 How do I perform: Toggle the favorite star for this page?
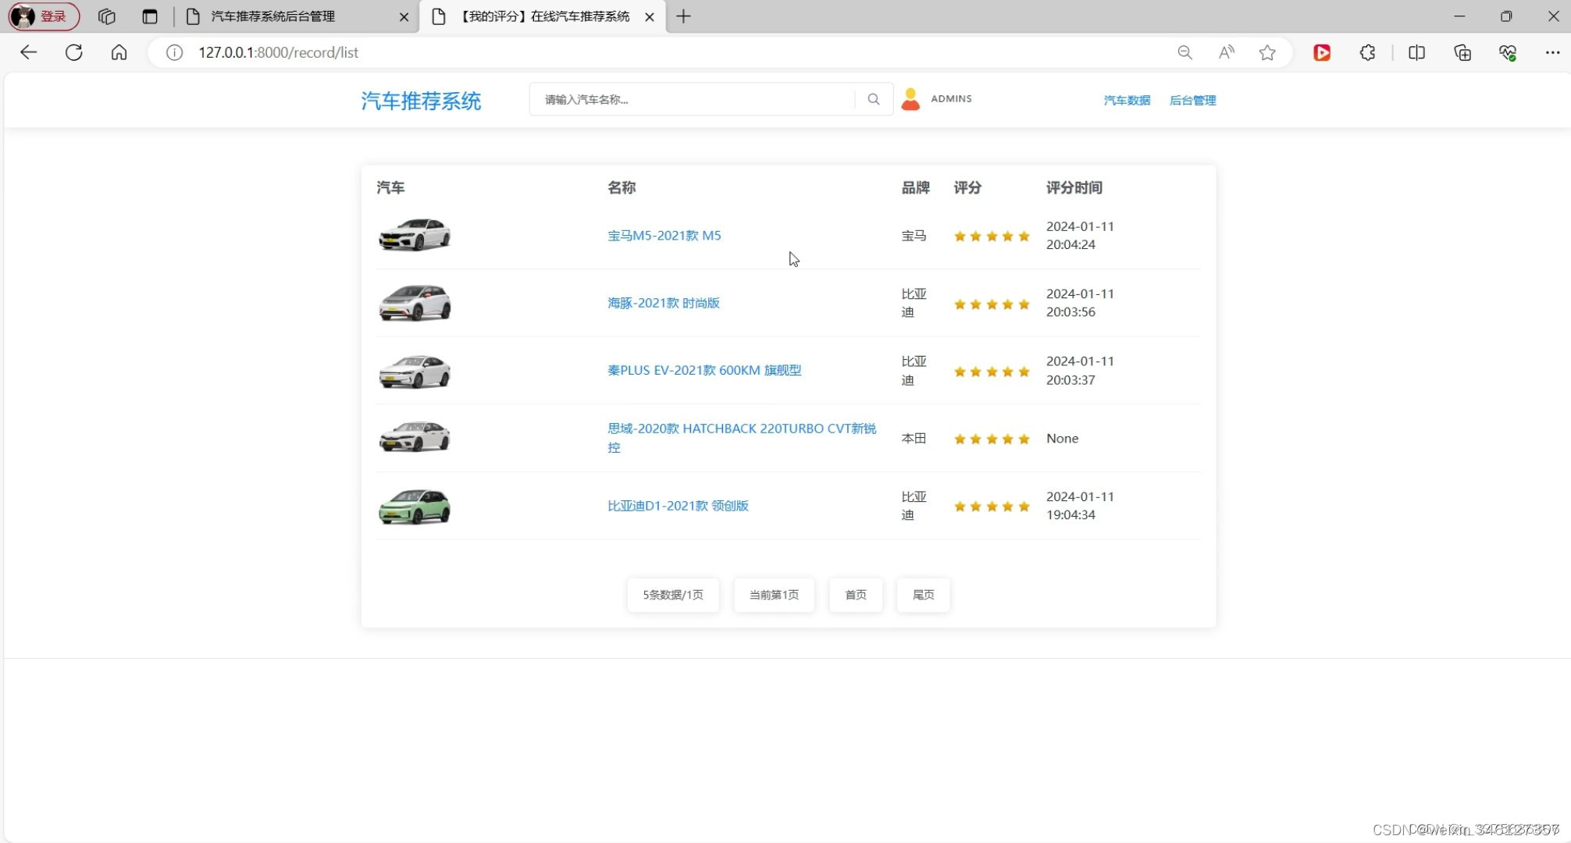pyautogui.click(x=1266, y=52)
